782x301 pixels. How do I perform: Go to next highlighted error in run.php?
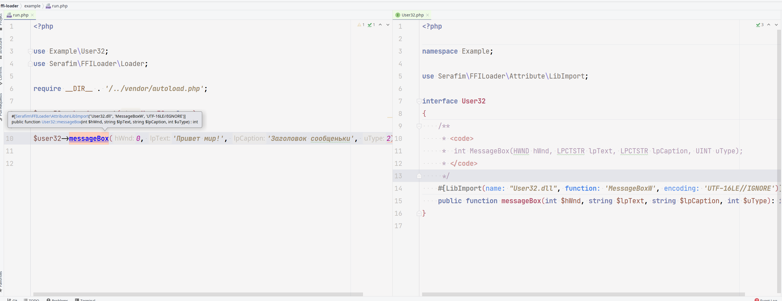coord(388,25)
